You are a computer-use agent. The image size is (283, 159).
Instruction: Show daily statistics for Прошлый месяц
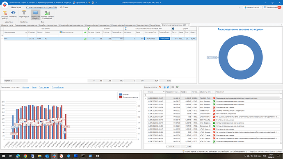pyautogui.click(x=58, y=87)
